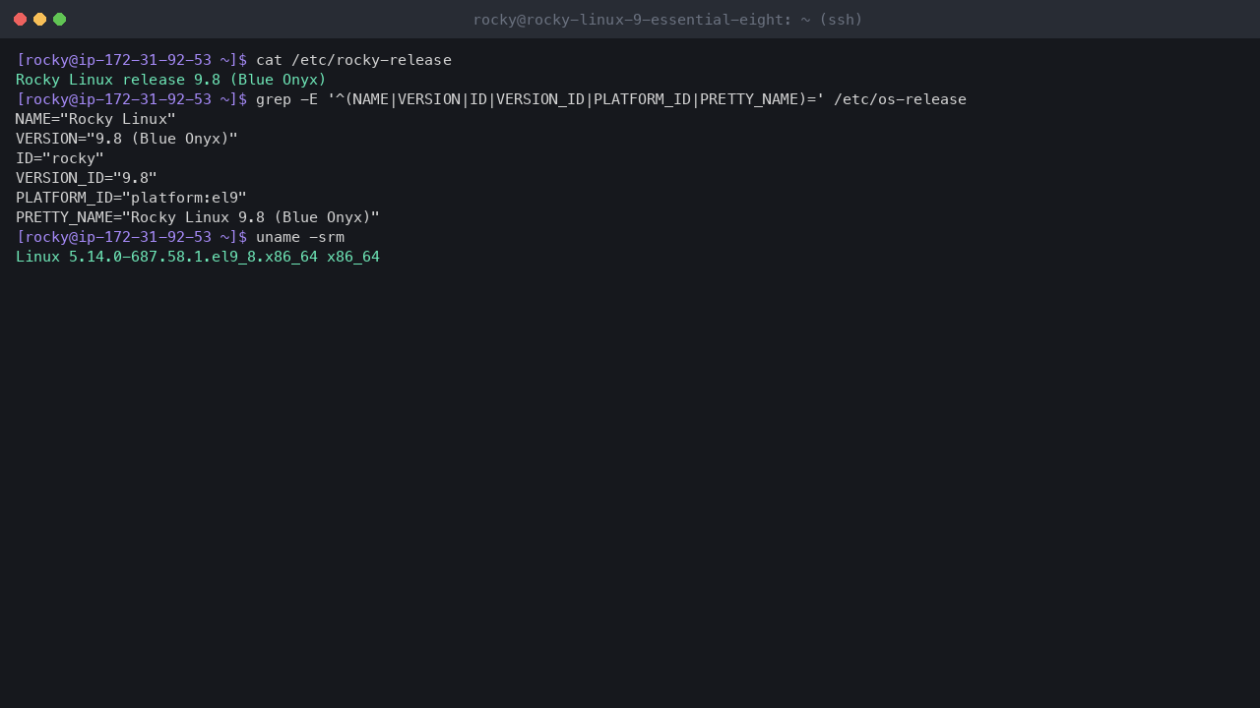Screen dimensions: 1260x708
Task: Select the NAME="Rocky Linux" line
Action: coord(95,119)
